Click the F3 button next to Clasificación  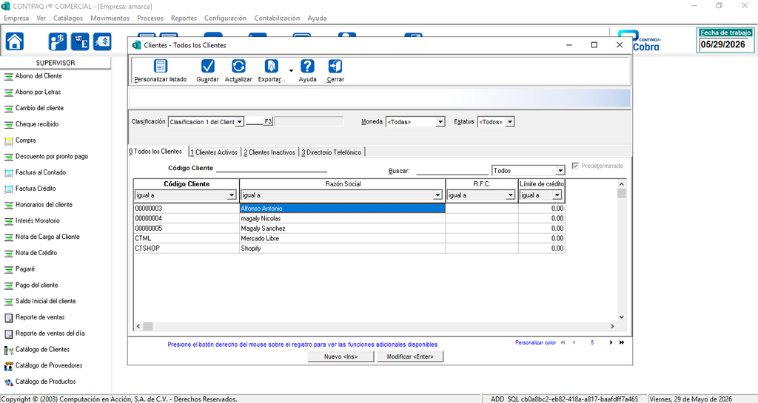point(268,121)
